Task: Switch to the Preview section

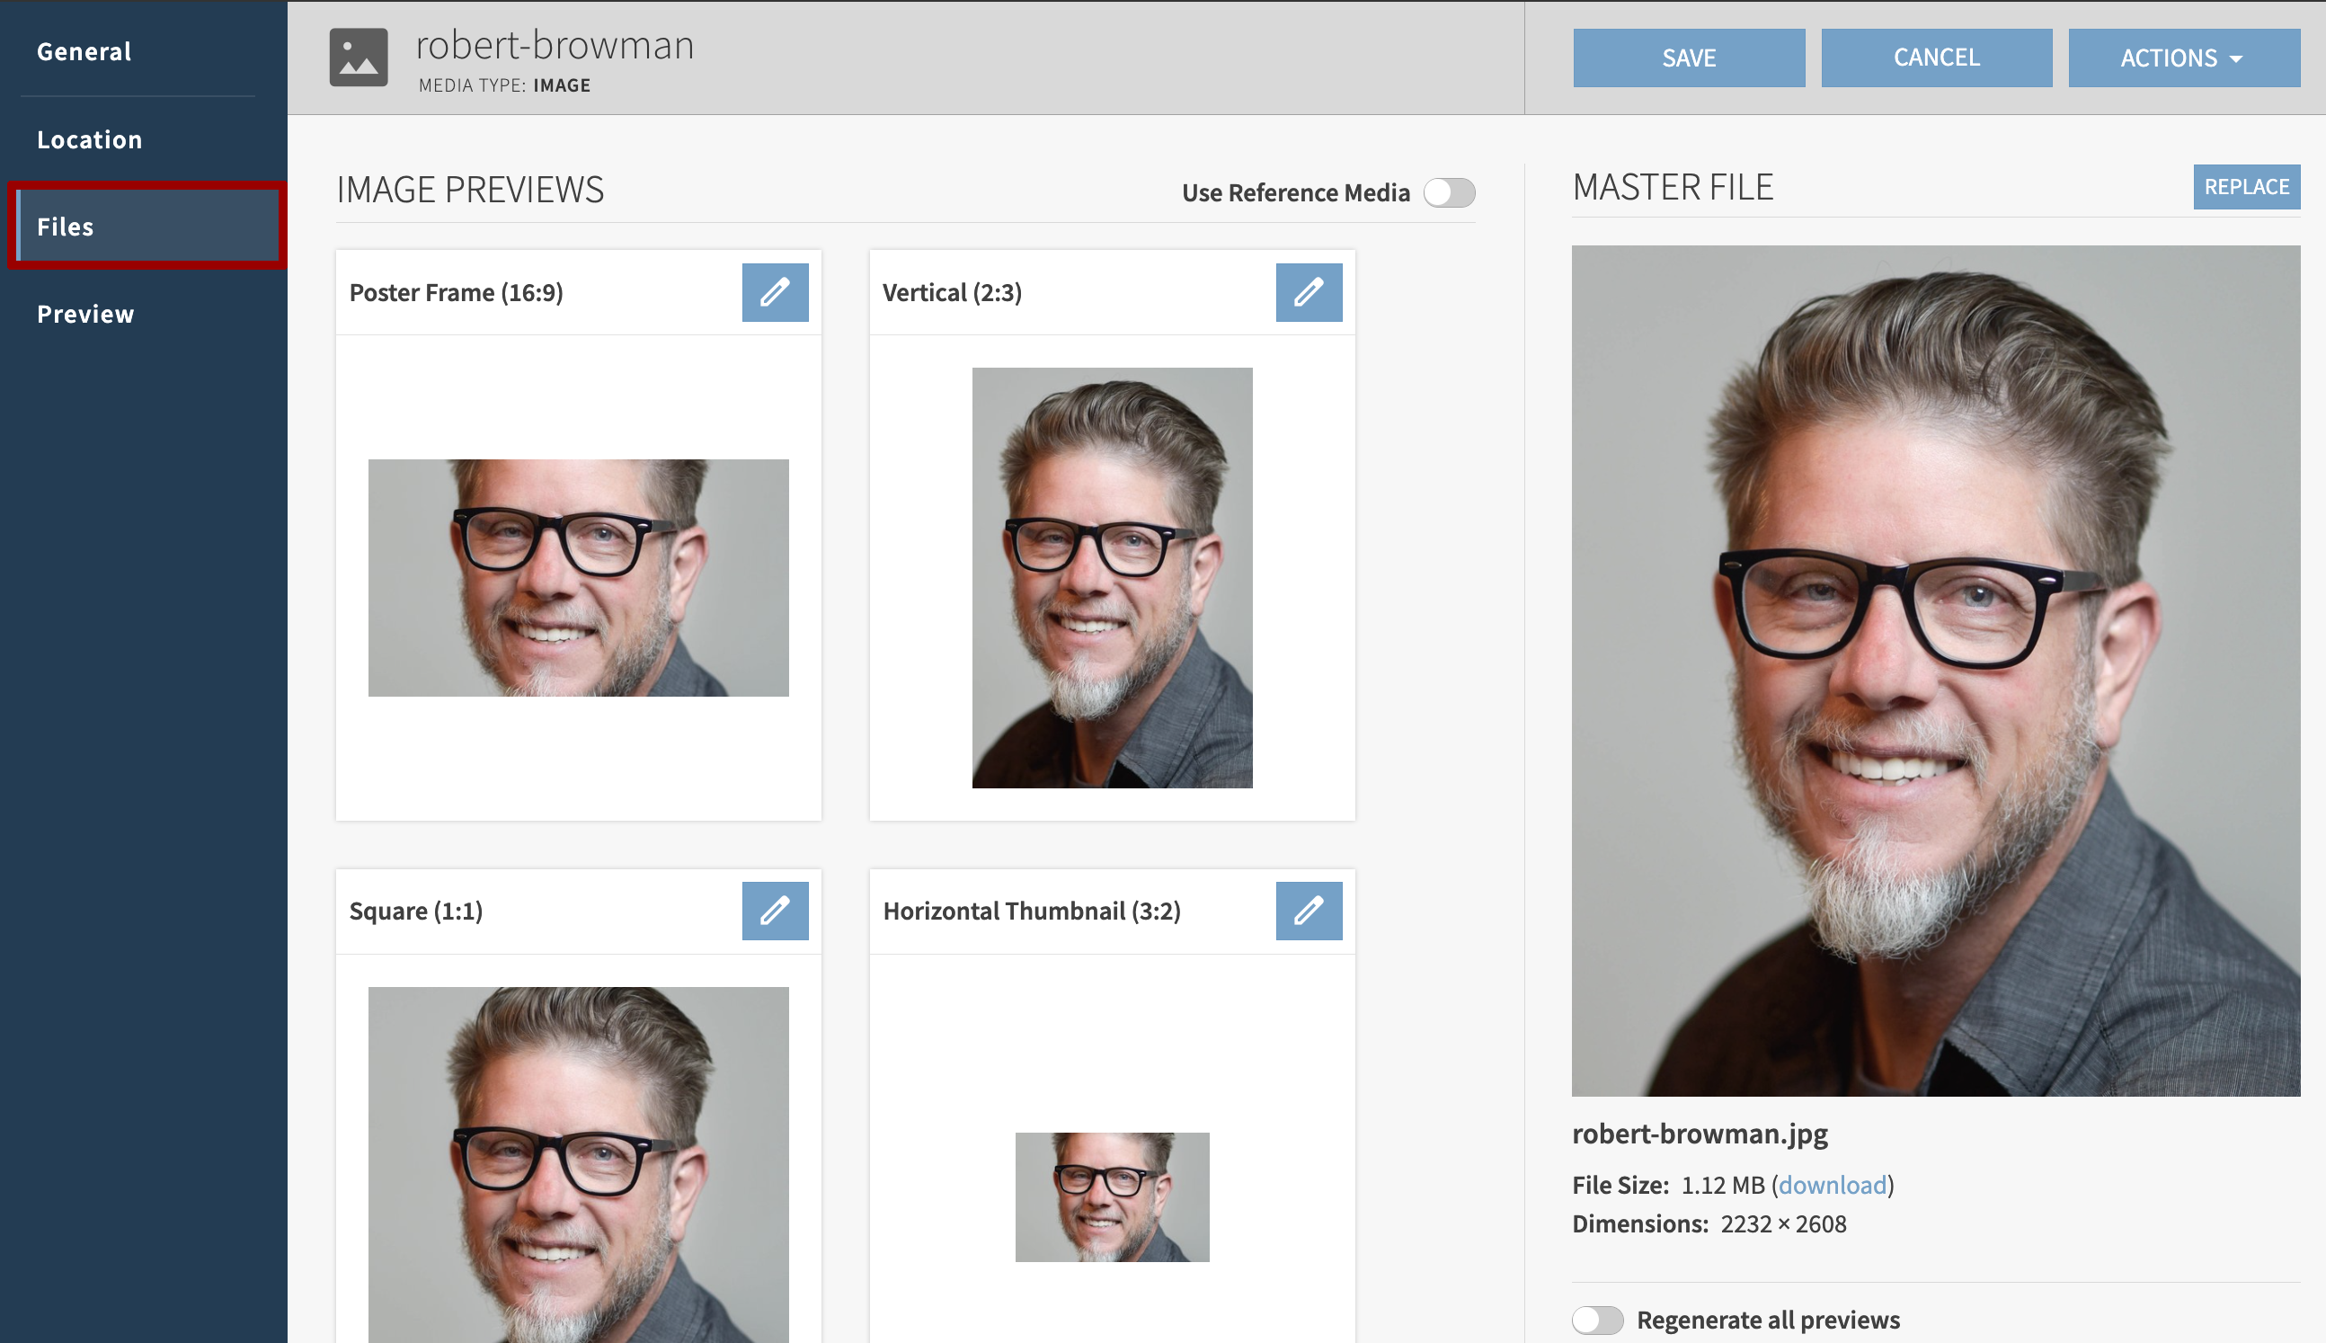Action: pos(85,314)
